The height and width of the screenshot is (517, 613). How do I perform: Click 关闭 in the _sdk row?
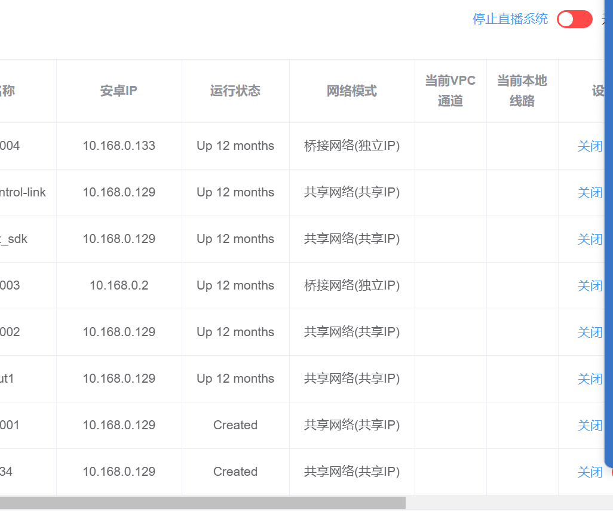coord(590,239)
